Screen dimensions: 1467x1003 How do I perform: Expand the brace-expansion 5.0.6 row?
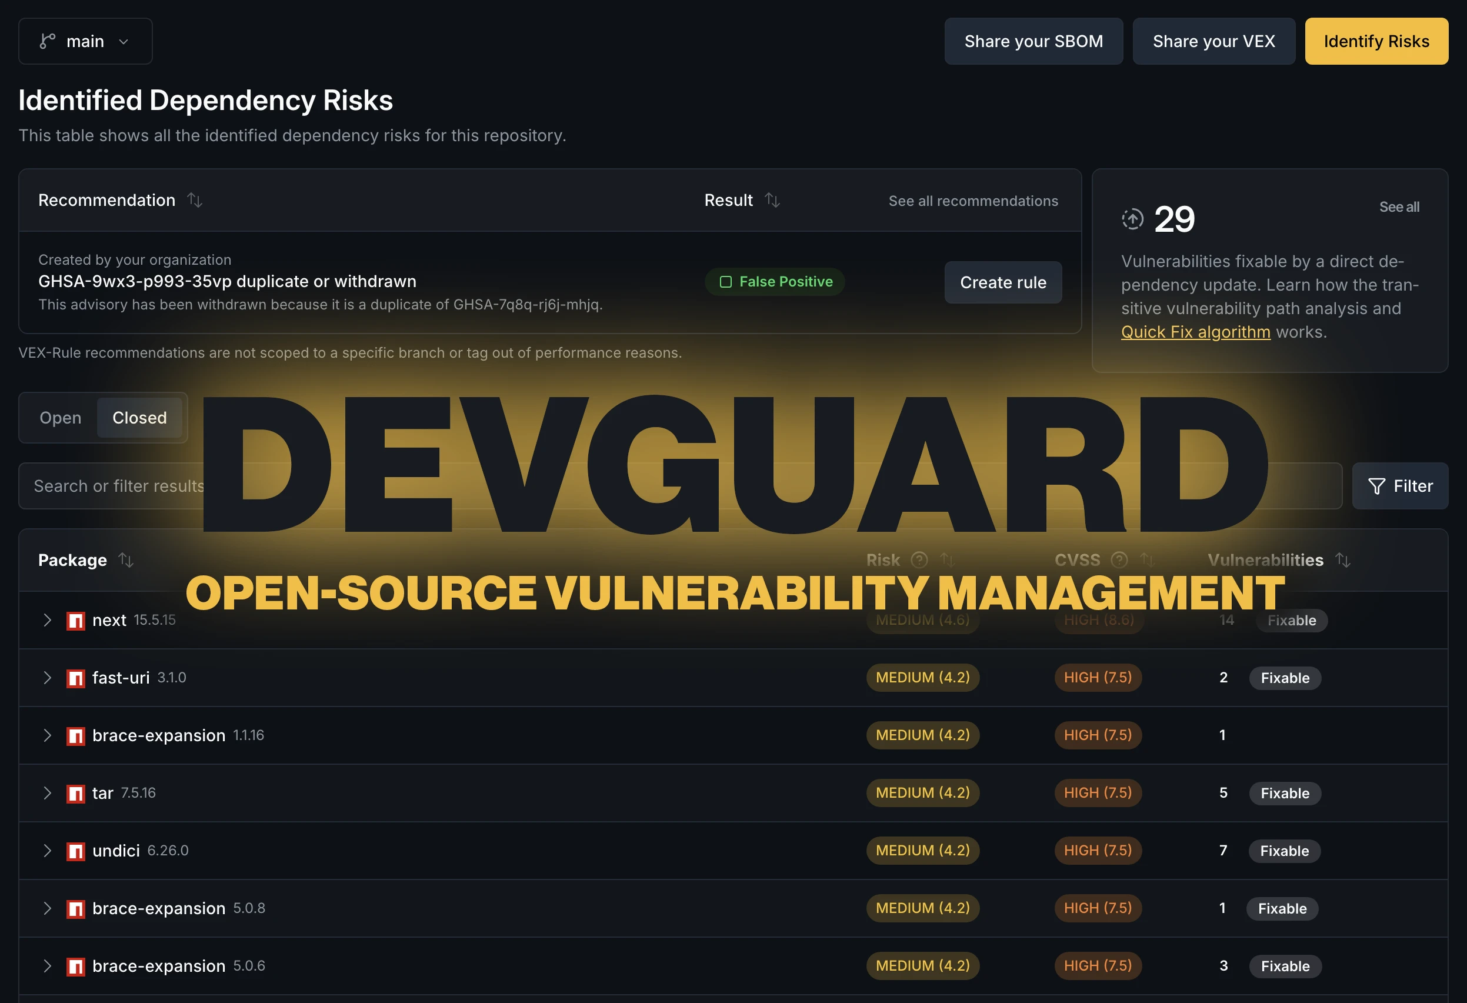[x=47, y=966]
